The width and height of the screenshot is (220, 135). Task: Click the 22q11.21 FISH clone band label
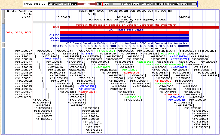coord(126,22)
